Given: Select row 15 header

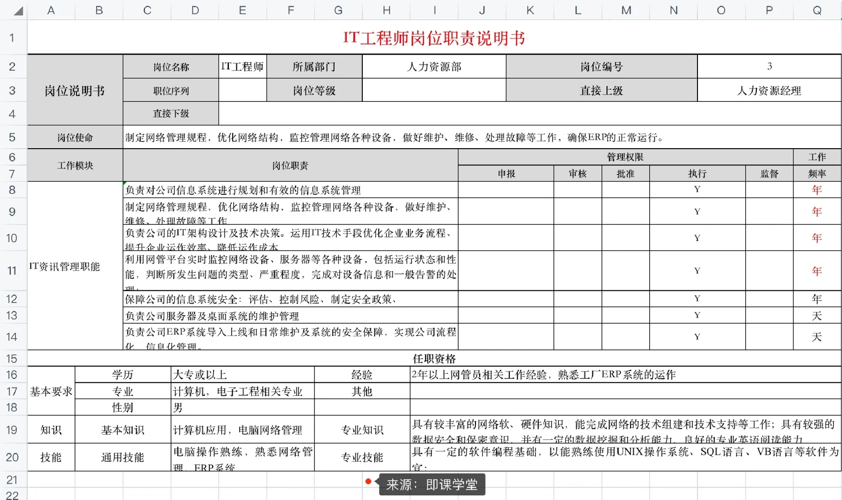Looking at the screenshot, I should coord(13,358).
